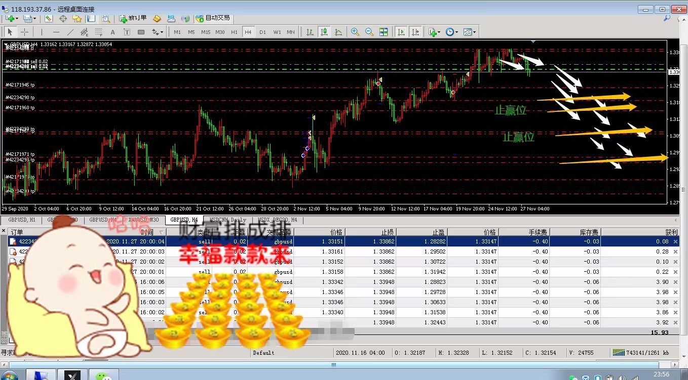The image size is (688, 380).
Task: Open the Windows Start button
Action: [x=9, y=376]
